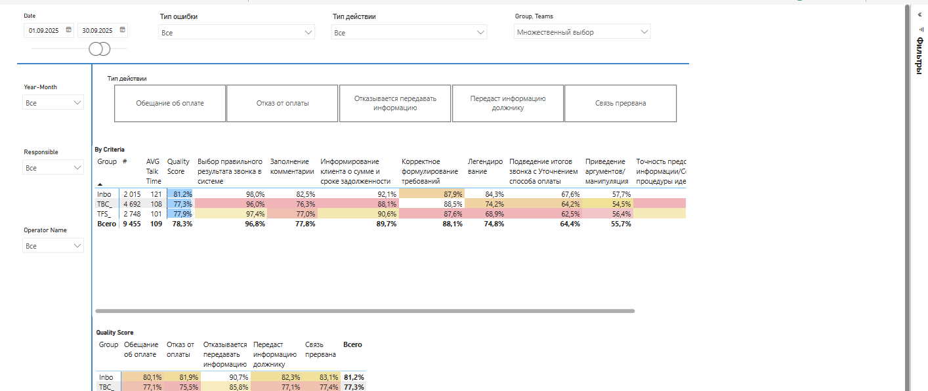This screenshot has width=928, height=391.
Task: Open the Group, Teams multi-select dropdown
Action: (x=644, y=31)
